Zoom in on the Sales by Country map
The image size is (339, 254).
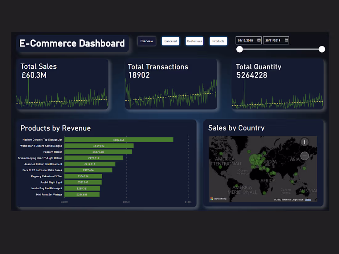click(304, 142)
